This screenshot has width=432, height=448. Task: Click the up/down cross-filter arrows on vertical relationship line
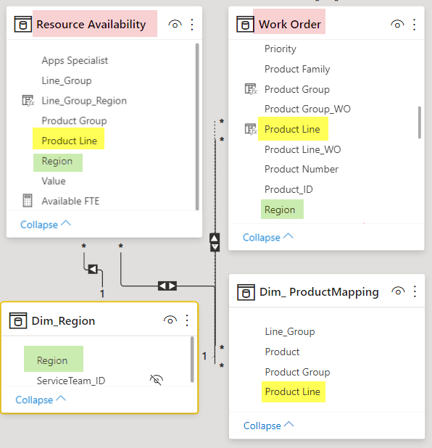[x=215, y=242]
